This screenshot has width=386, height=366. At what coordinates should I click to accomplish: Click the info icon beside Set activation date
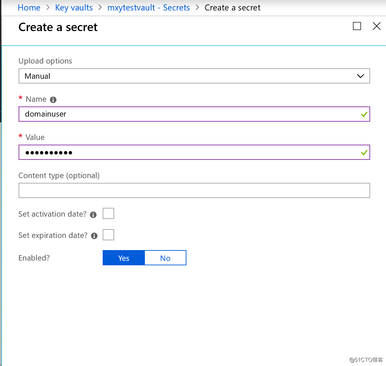tap(93, 215)
